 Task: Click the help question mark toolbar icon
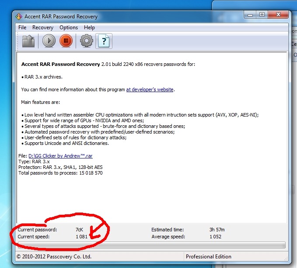pyautogui.click(x=104, y=41)
